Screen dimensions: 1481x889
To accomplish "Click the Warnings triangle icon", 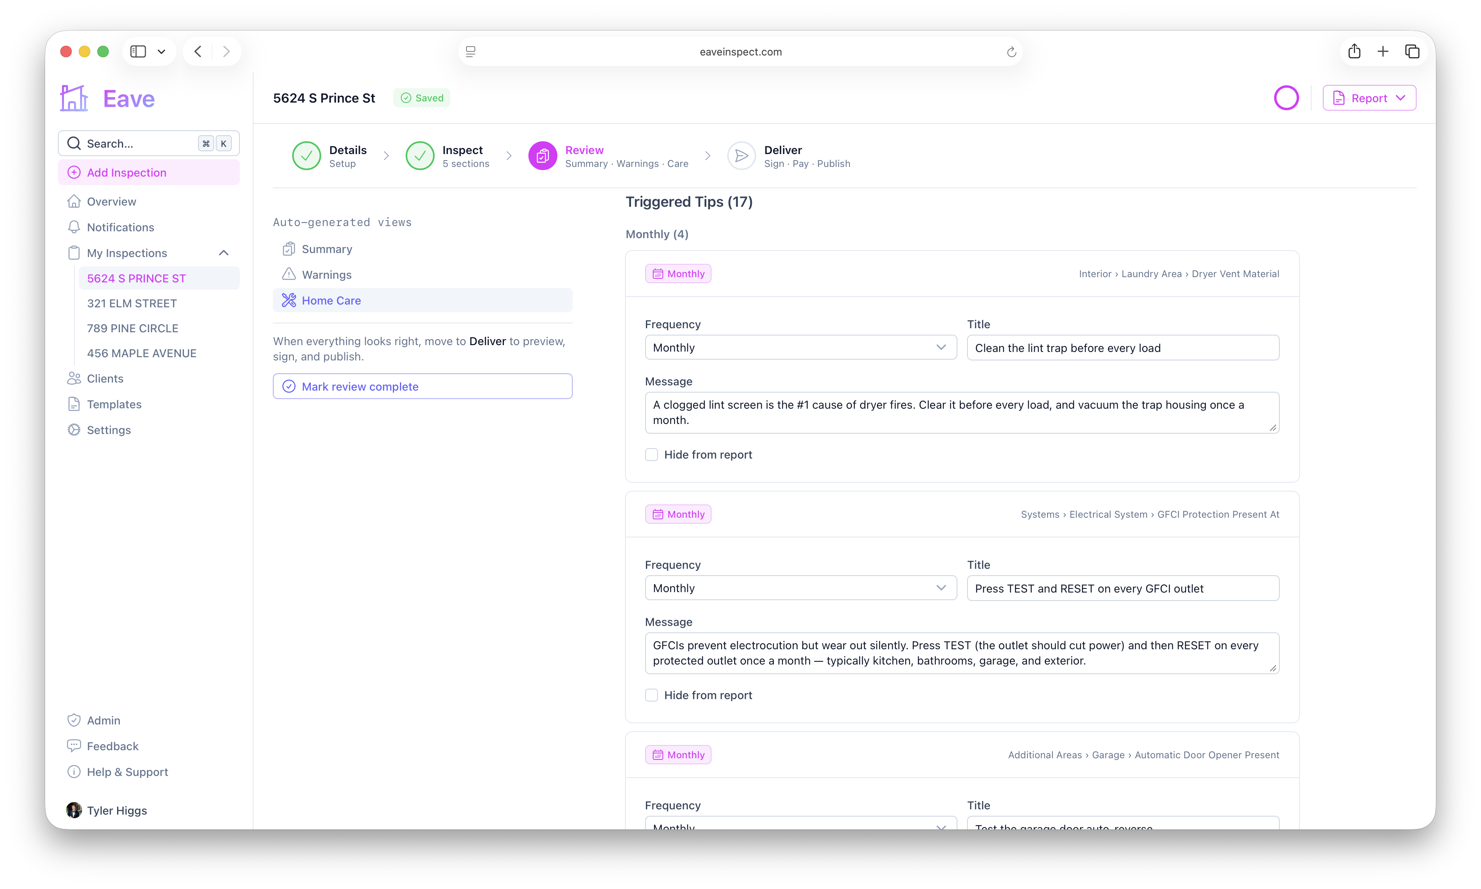I will pos(289,274).
